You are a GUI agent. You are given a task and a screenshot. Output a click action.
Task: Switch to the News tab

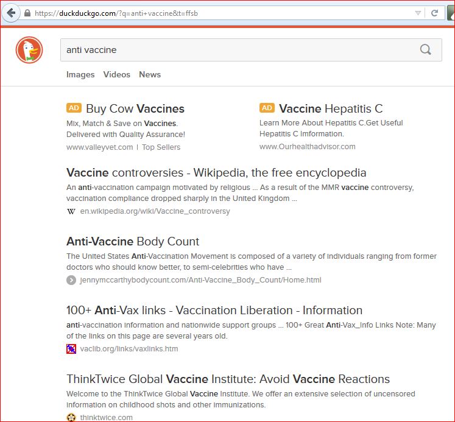tap(150, 74)
